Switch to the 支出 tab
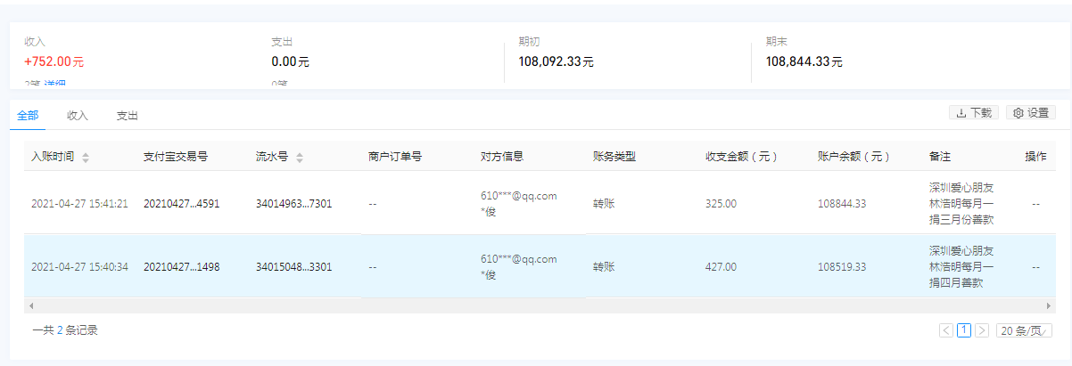Viewport: 1072px width, 366px height. click(x=128, y=116)
